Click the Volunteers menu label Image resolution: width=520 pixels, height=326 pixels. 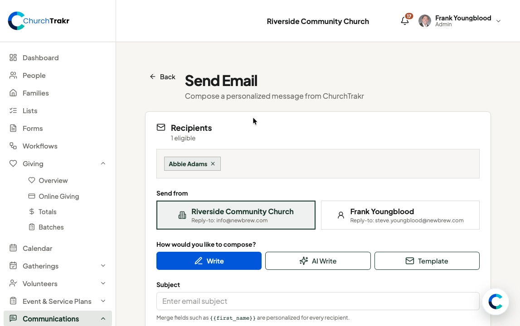click(40, 283)
